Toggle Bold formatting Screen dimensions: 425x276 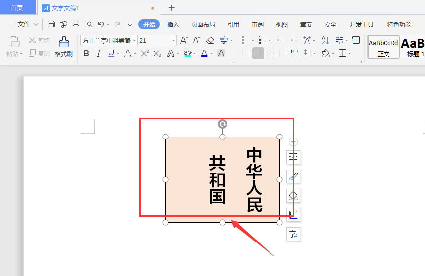[86, 53]
